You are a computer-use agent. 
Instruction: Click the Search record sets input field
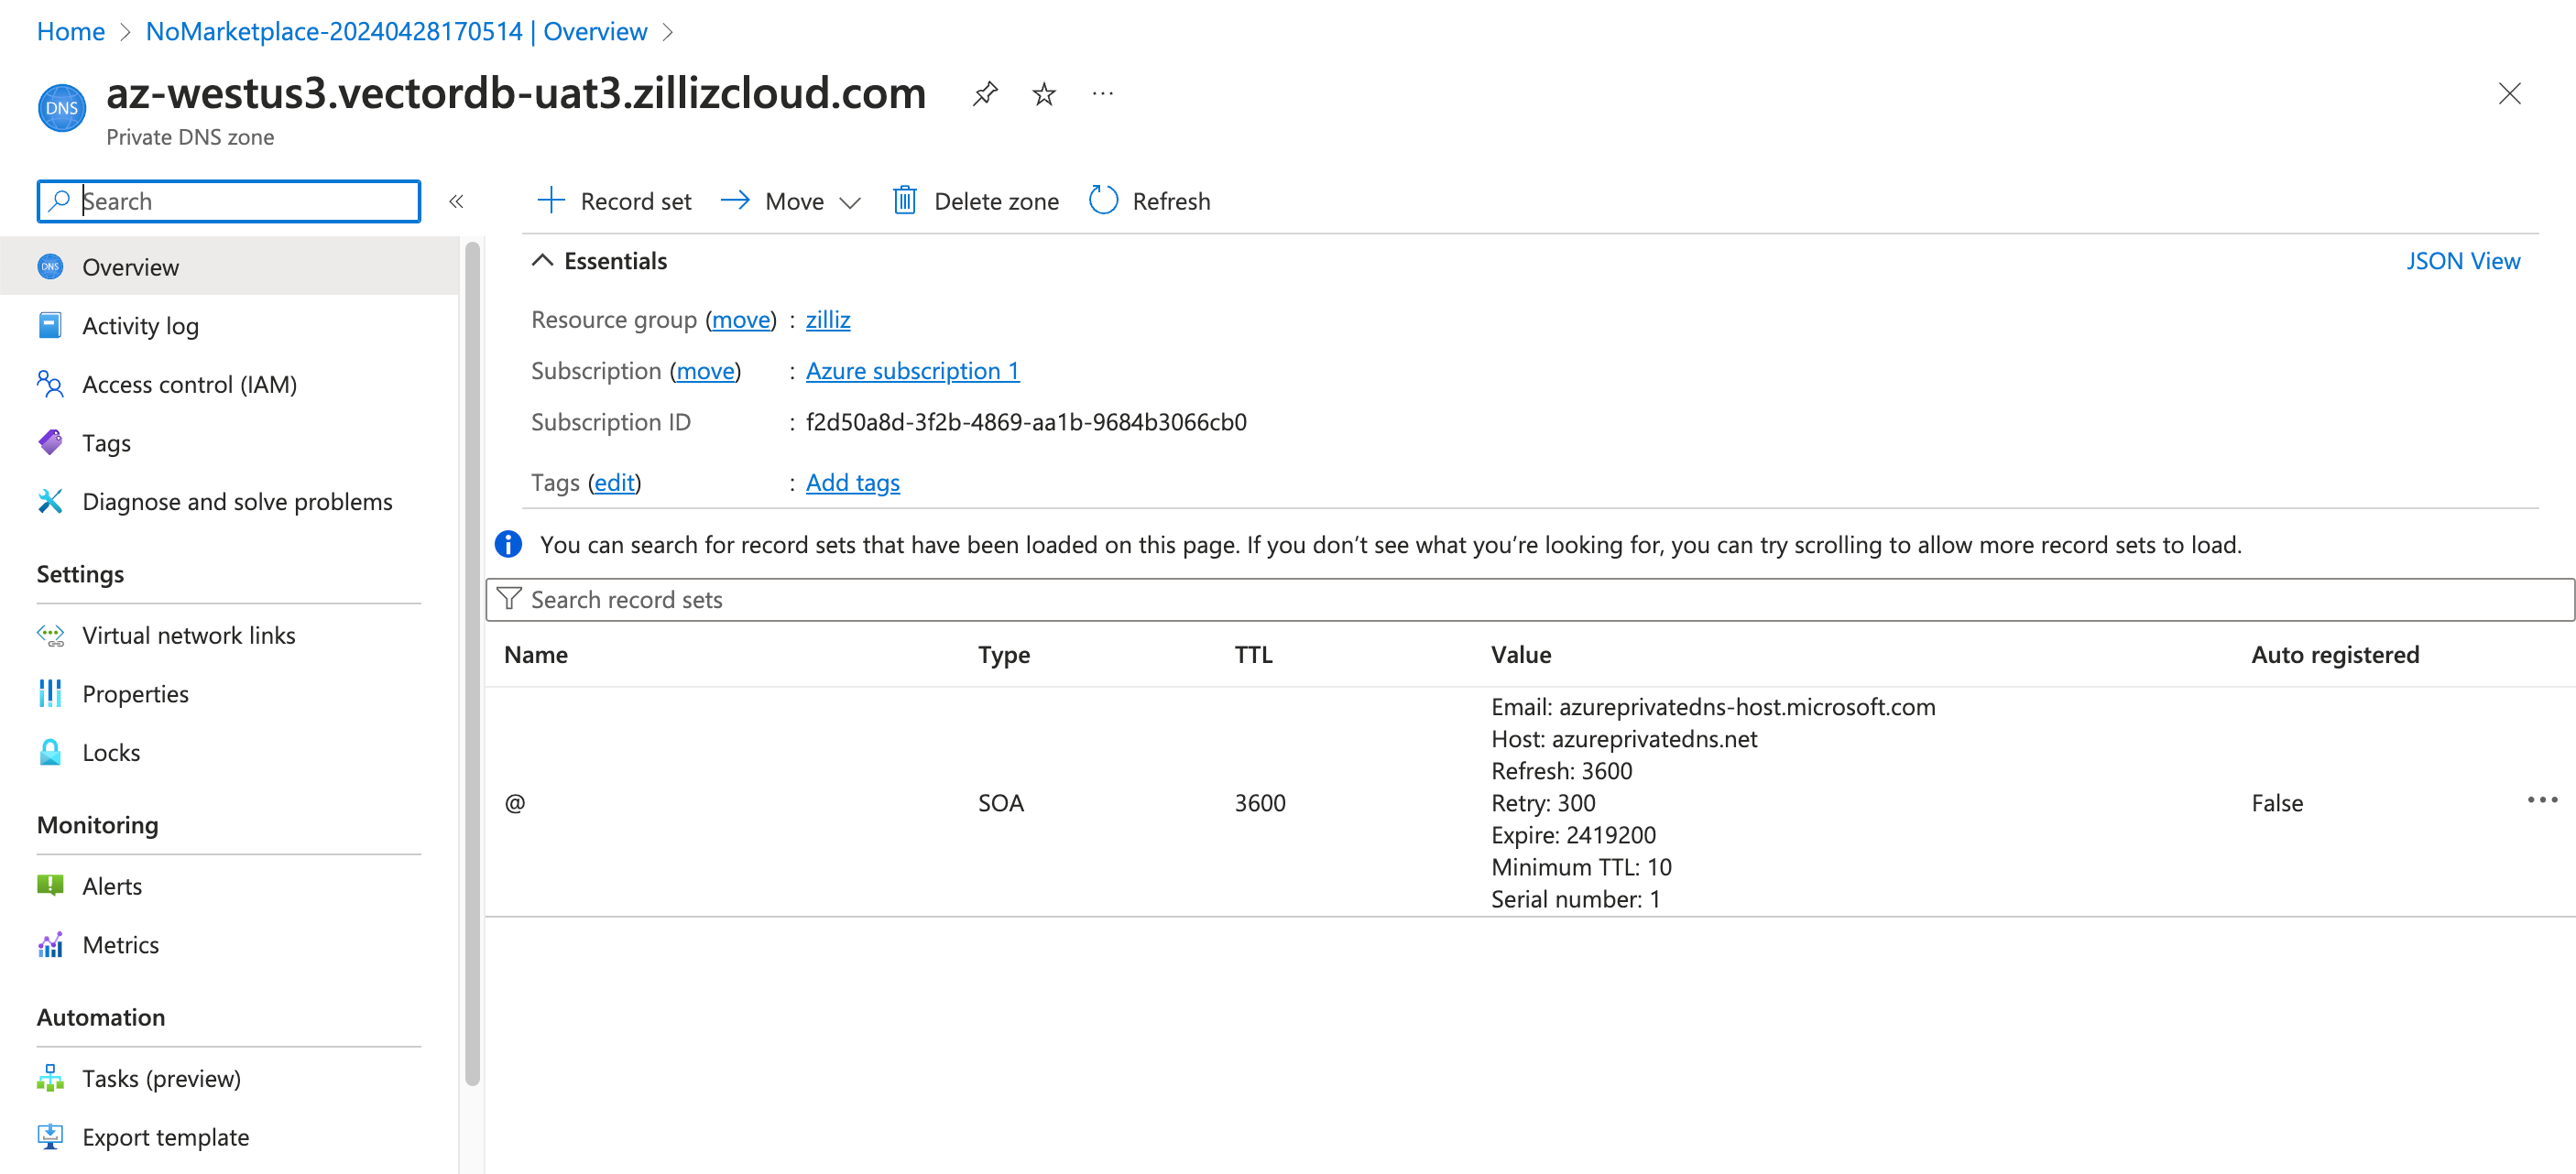point(1523,598)
